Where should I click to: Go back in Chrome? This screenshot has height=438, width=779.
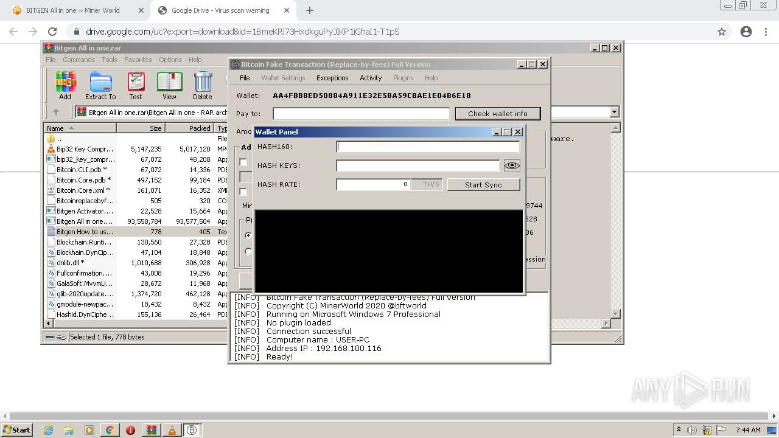pos(13,32)
